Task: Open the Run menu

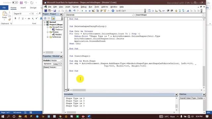Action: pos(90,7)
